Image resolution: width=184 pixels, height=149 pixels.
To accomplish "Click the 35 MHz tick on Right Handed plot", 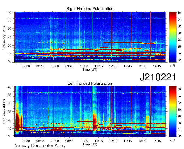I will coord(9,20).
